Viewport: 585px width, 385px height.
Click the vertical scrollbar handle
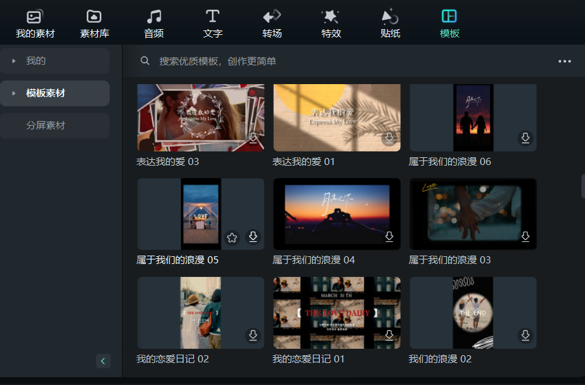[582, 187]
